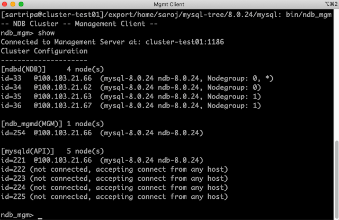Click the [ndb_mgmd(MGM)] section header
This screenshot has width=339, height=220.
[32, 124]
